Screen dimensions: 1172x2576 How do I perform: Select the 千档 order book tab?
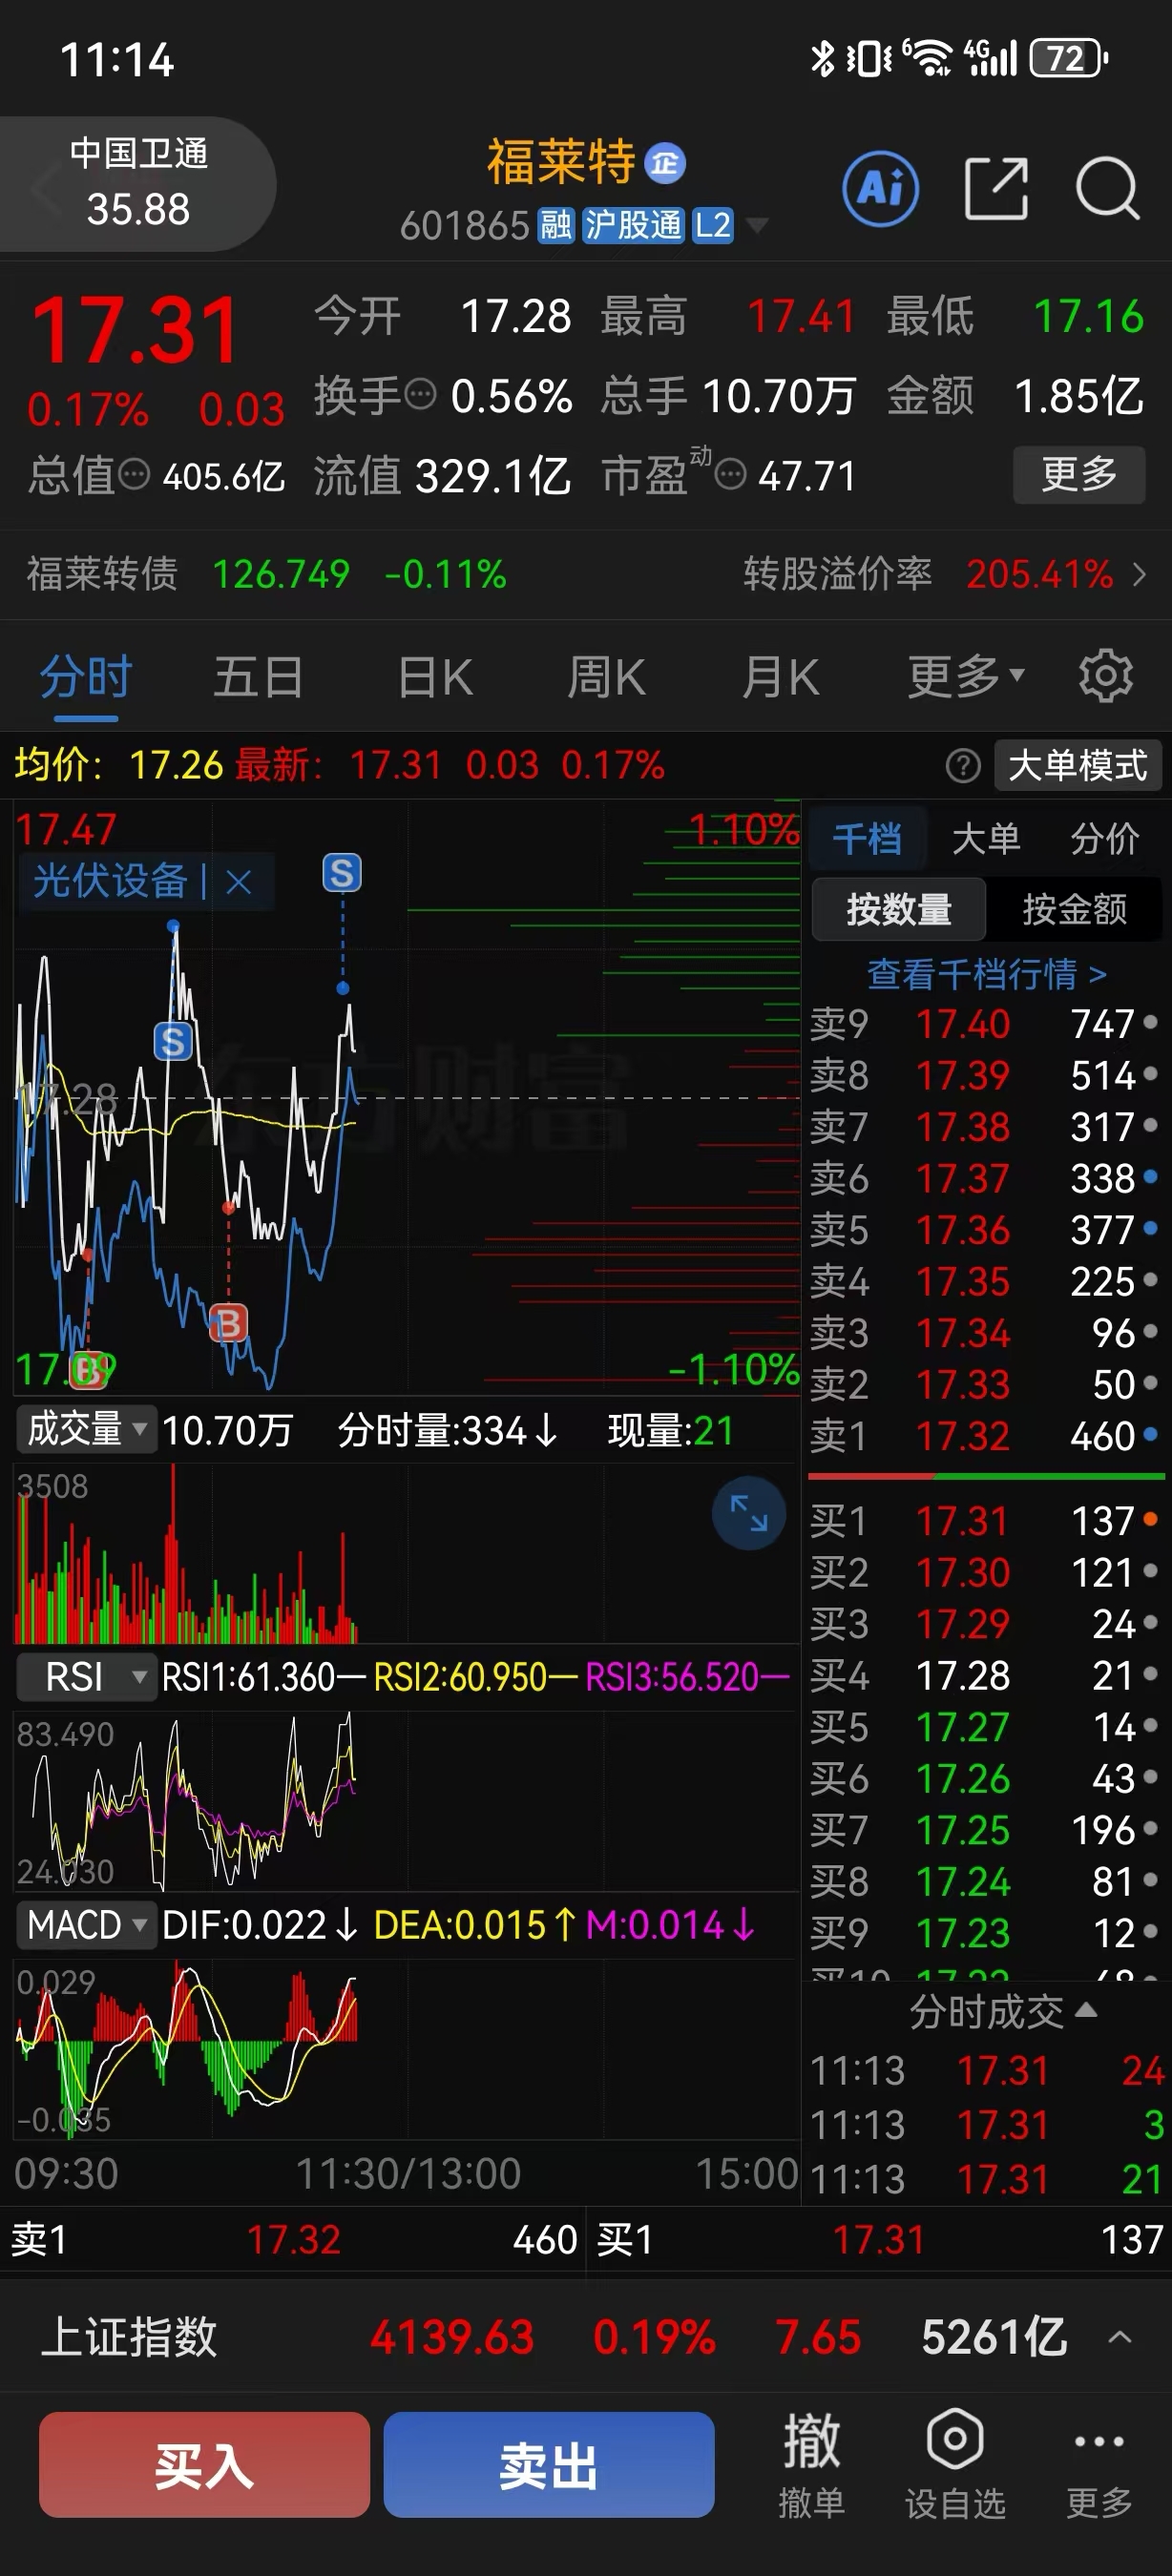pyautogui.click(x=867, y=838)
